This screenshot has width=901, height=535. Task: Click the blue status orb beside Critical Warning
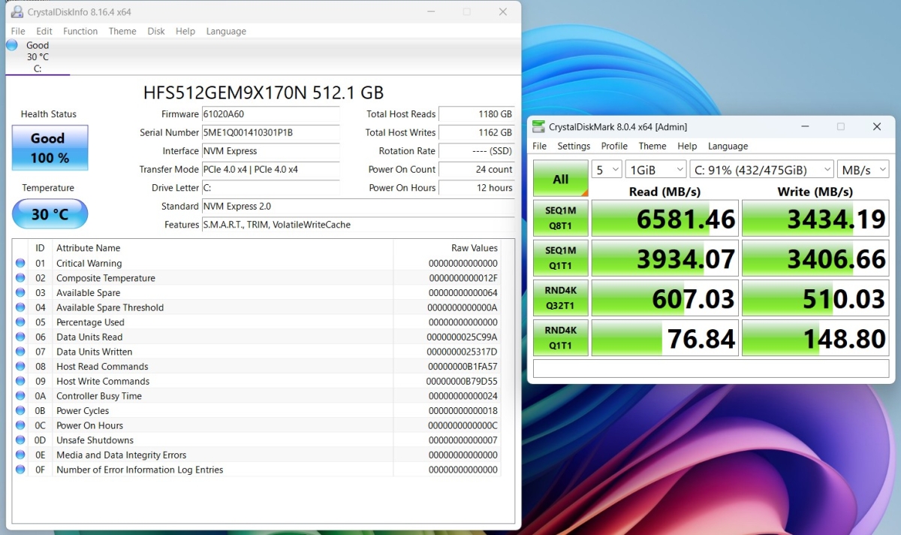(x=20, y=263)
